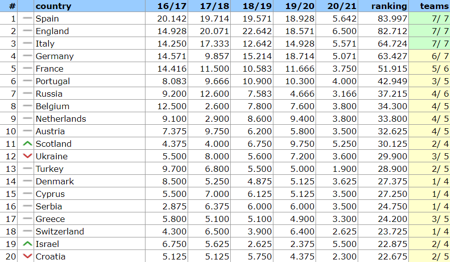Click the gray dash icon beside Switzerland
450x262 pixels.
point(28,231)
